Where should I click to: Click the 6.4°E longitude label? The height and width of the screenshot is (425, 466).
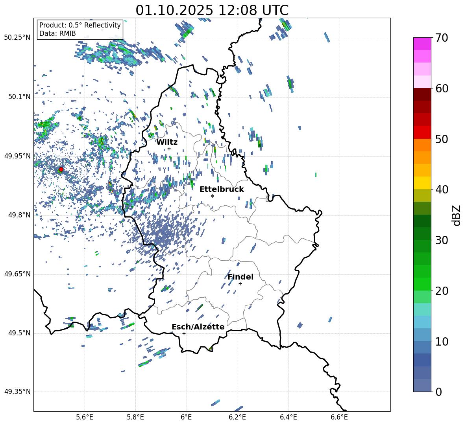point(288,417)
